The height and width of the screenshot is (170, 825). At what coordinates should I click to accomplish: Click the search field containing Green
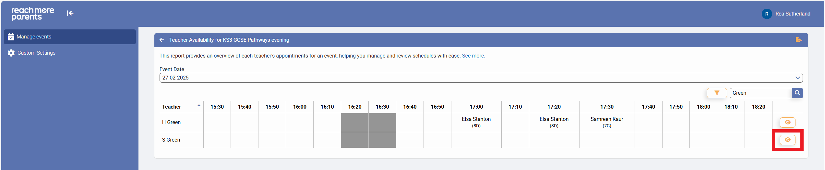[760, 93]
